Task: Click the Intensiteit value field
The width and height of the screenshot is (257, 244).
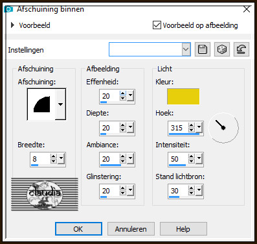Action: (179, 160)
